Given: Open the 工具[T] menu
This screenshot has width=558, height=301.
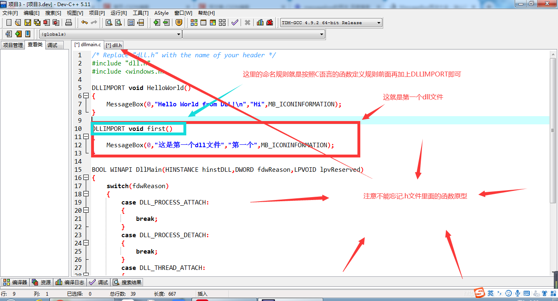Looking at the screenshot, I should pyautogui.click(x=141, y=13).
